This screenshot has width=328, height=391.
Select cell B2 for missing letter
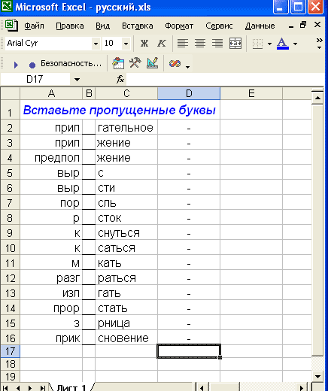coord(89,128)
